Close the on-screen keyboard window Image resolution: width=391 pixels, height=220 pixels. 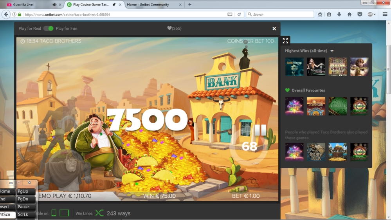pos(29,182)
